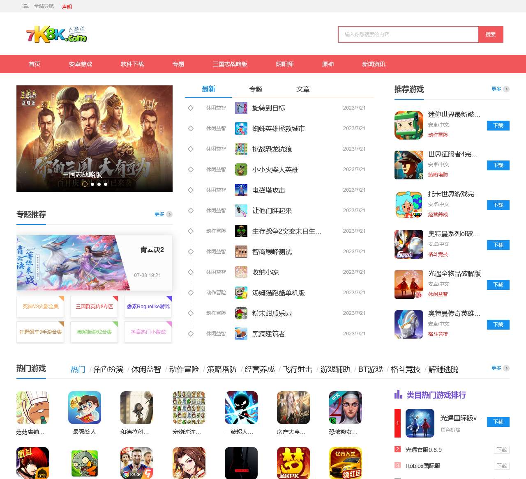Open the 让他们胖起来 game icon
Image resolution: width=526 pixels, height=479 pixels.
[x=241, y=211]
